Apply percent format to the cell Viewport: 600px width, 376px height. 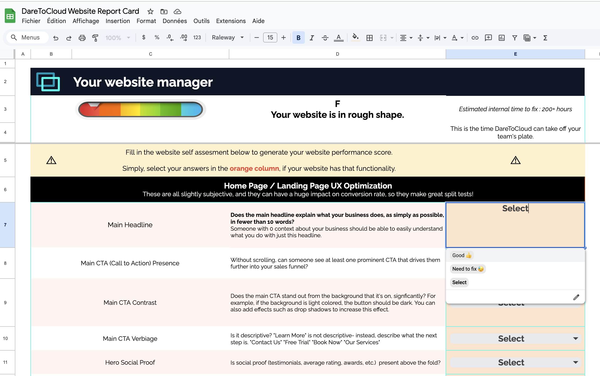pos(157,37)
